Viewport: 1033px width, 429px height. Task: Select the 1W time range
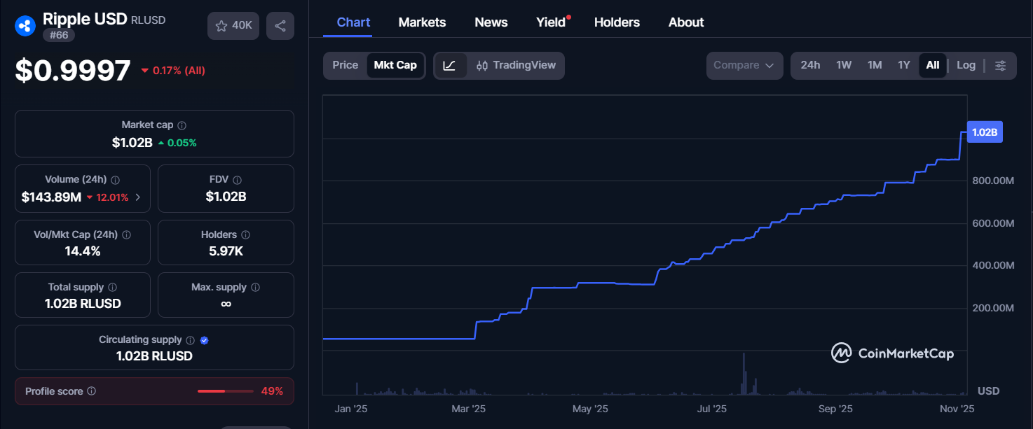(x=844, y=65)
